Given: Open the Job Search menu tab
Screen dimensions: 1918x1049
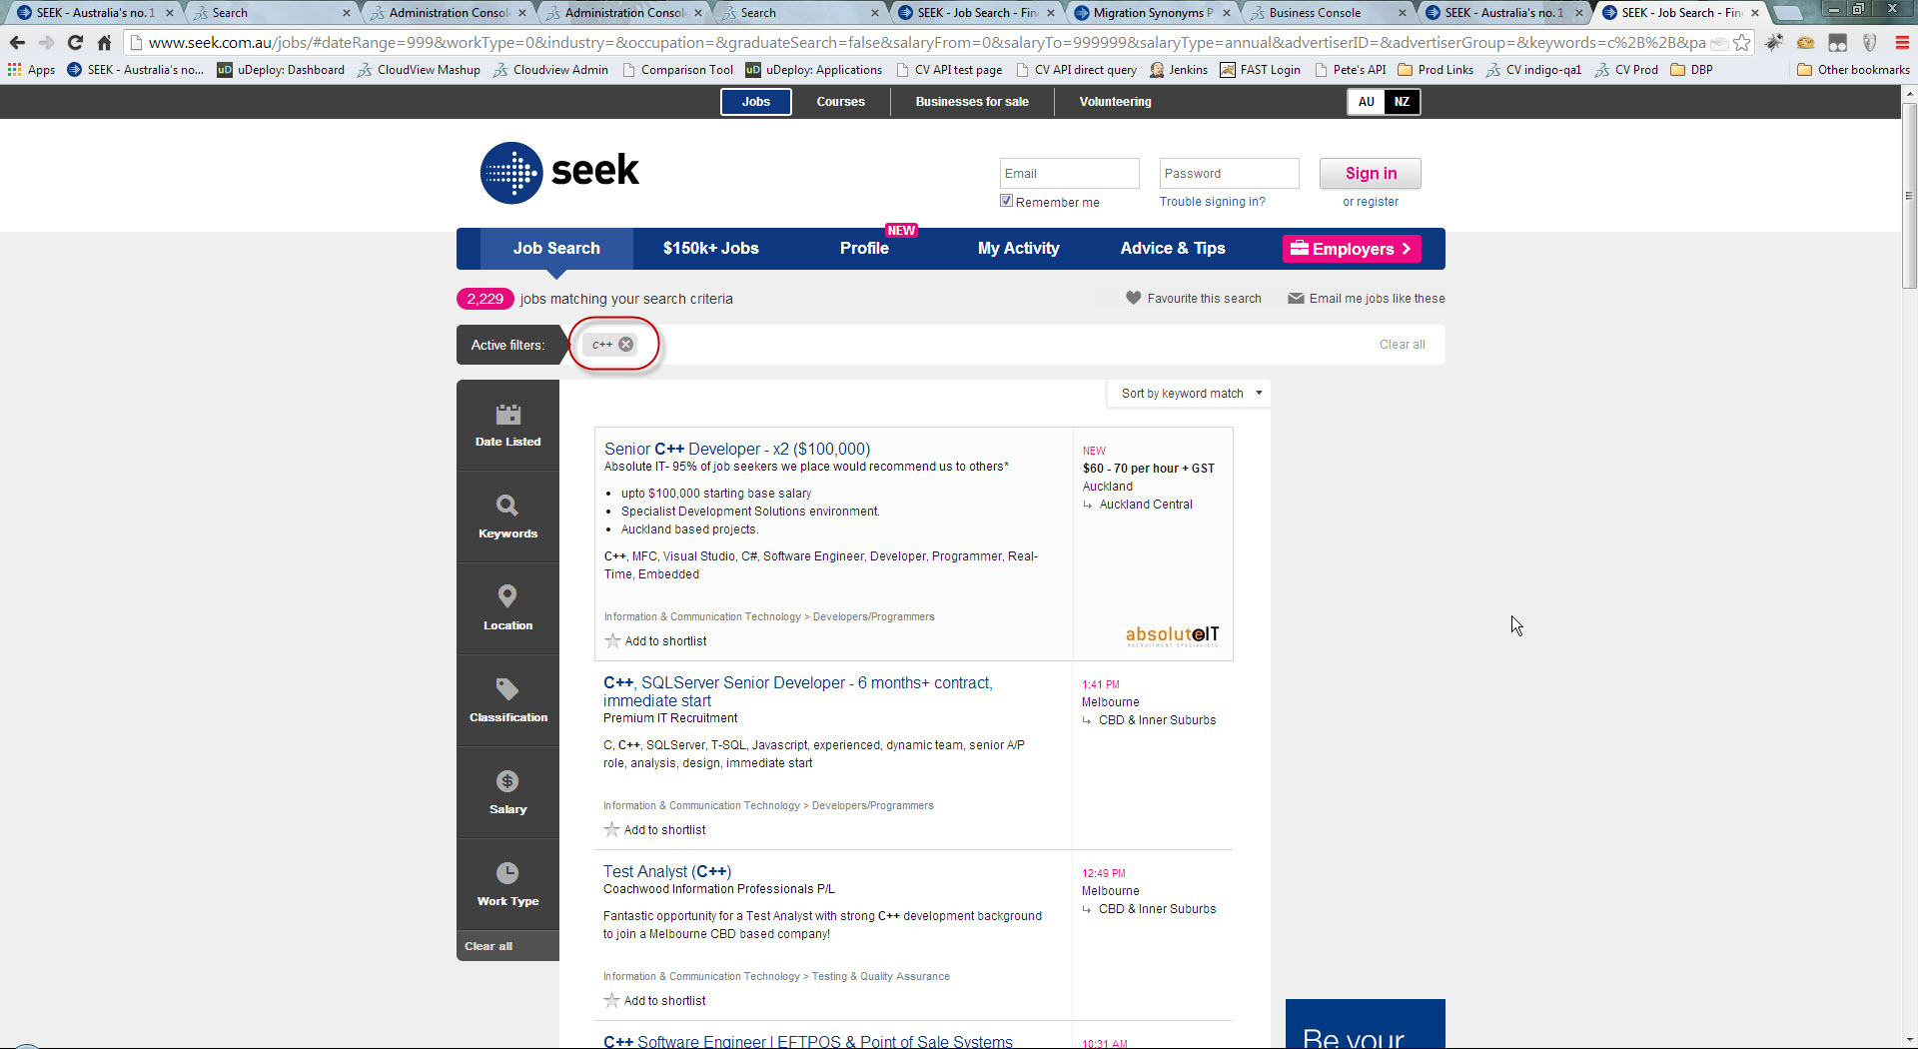Looking at the screenshot, I should (x=556, y=249).
